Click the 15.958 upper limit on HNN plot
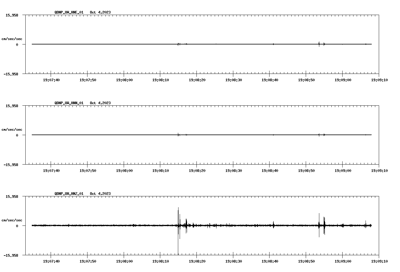 coord(12,106)
